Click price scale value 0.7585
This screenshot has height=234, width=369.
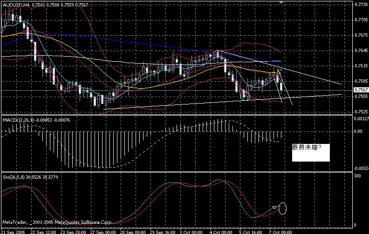pyautogui.click(x=361, y=81)
